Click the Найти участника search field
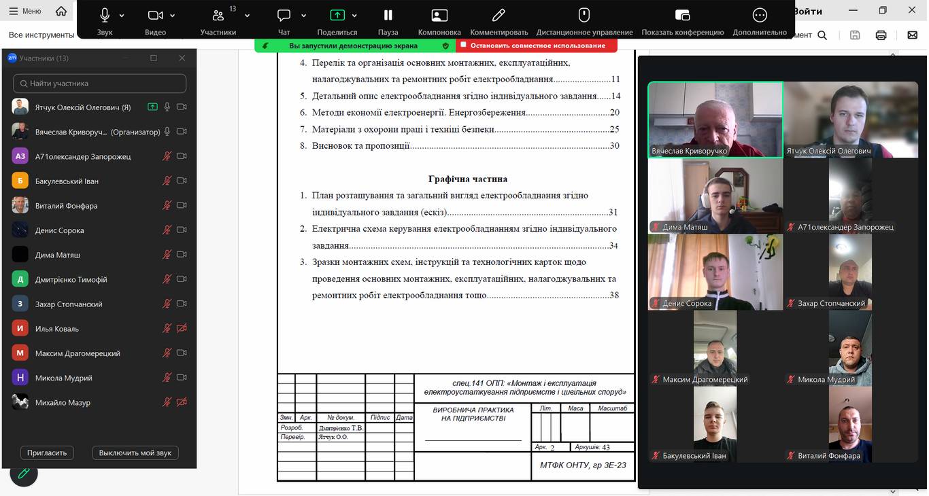The image size is (929, 496). pos(99,84)
